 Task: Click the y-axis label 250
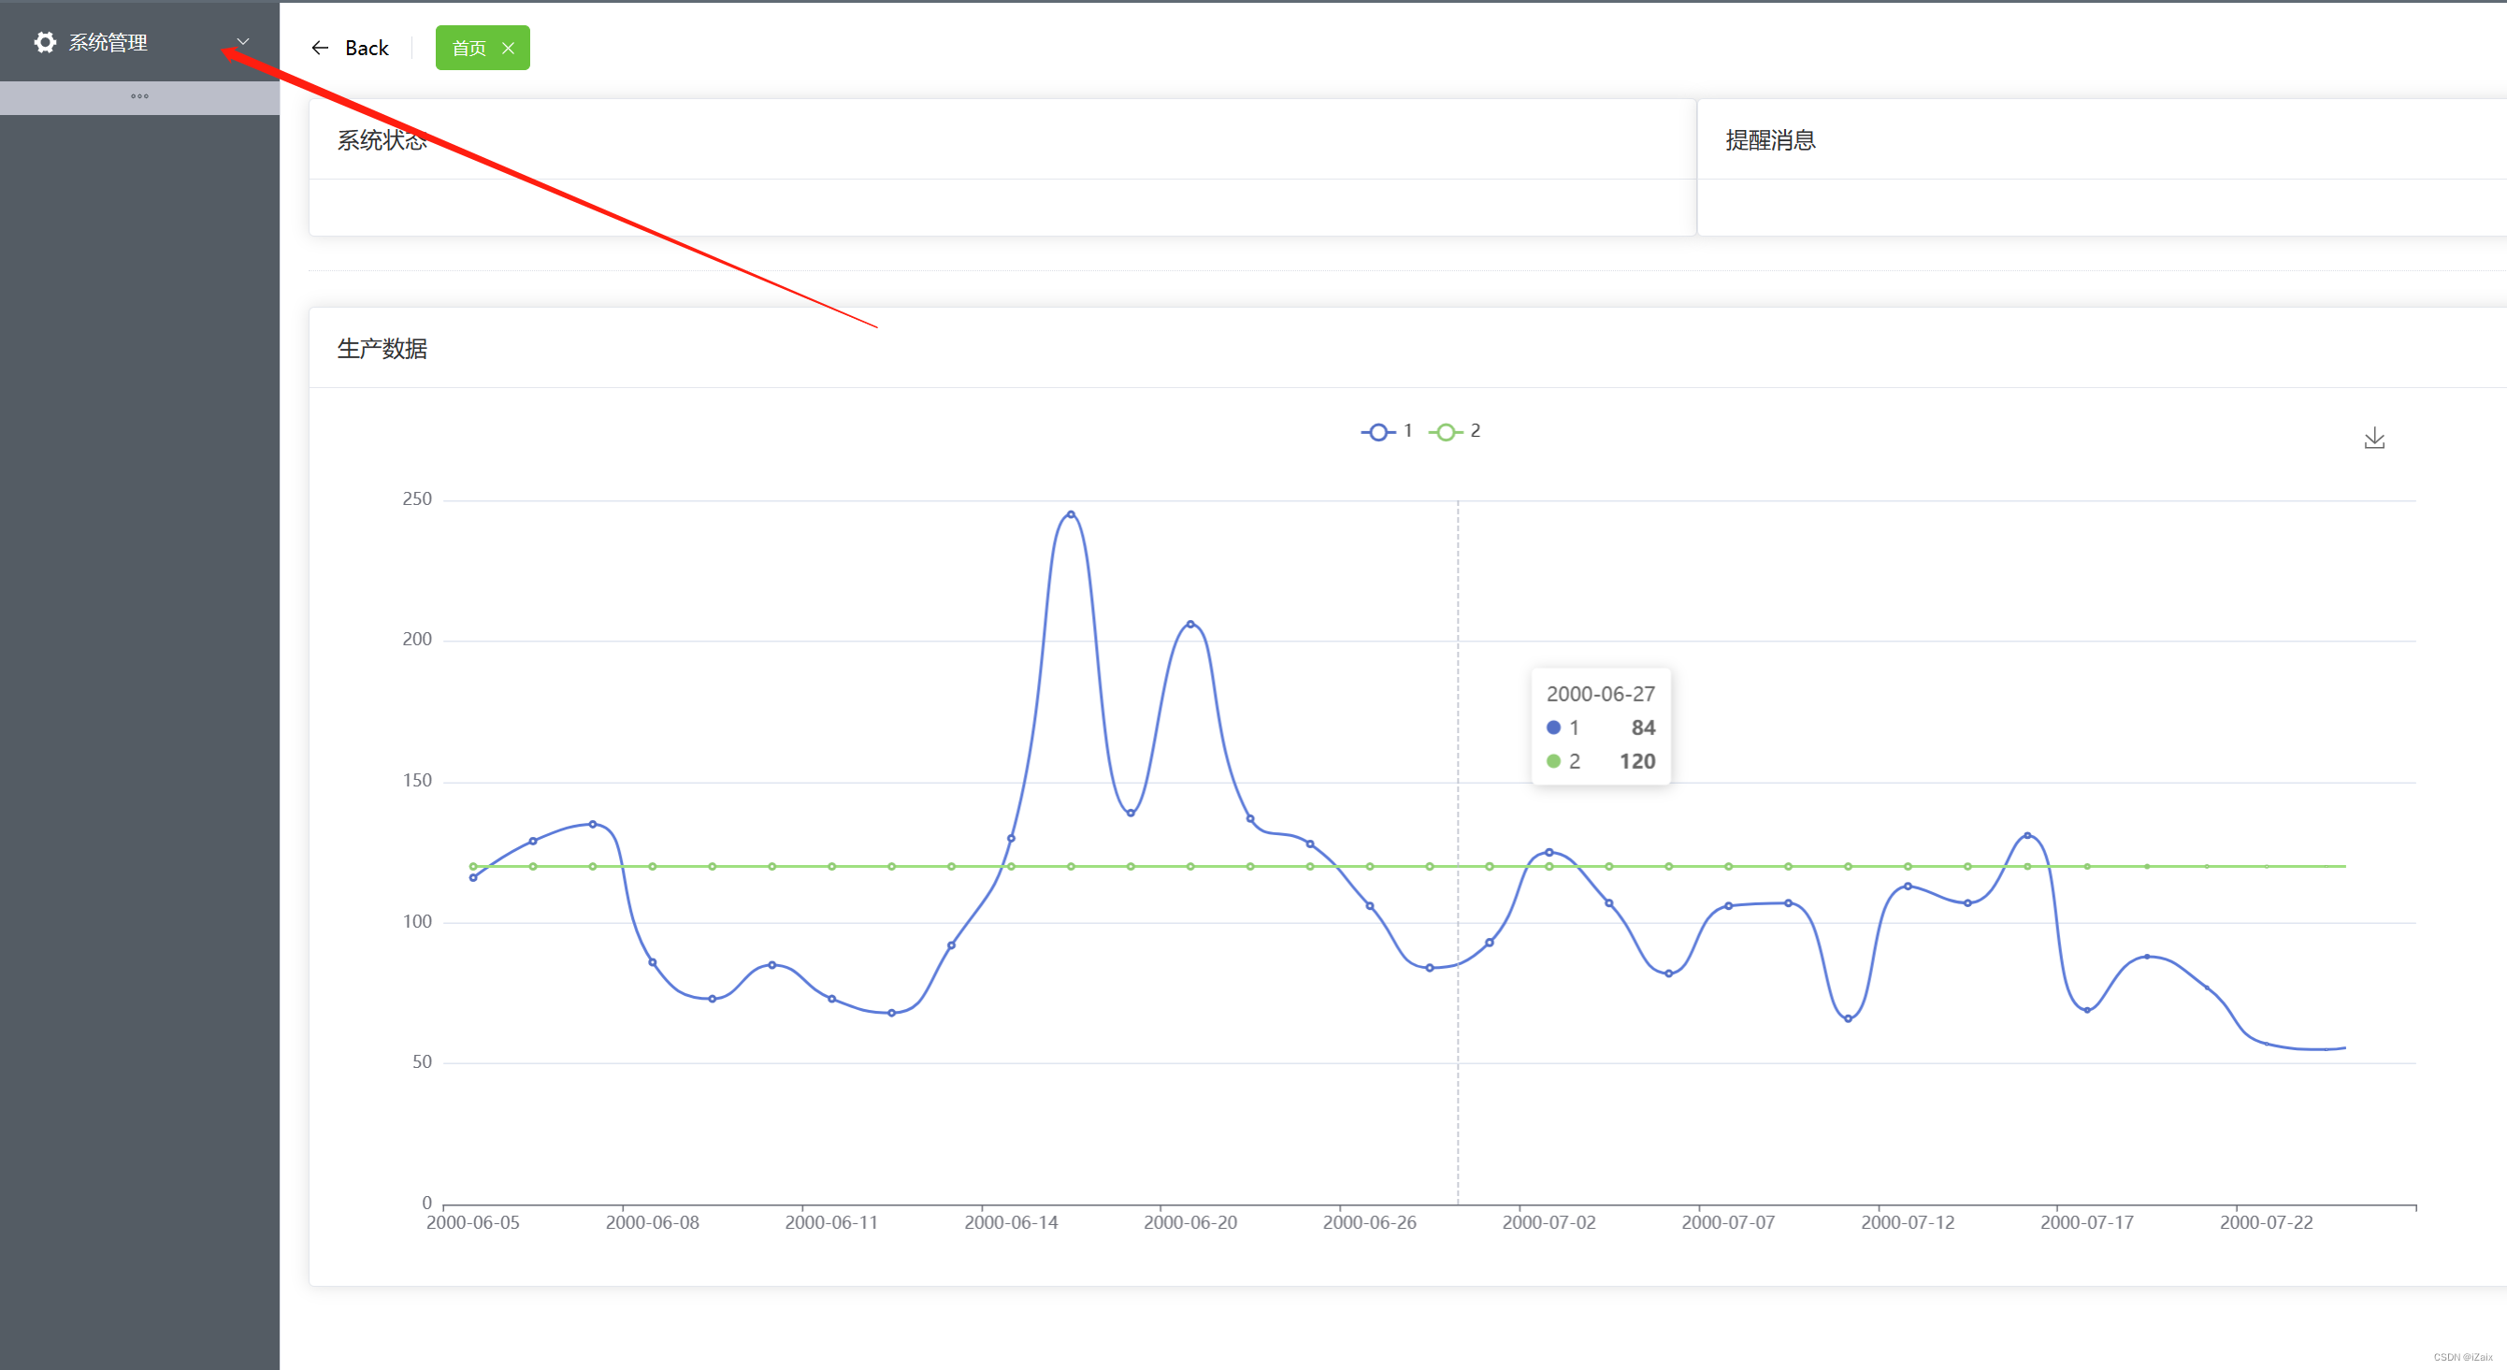(x=416, y=498)
